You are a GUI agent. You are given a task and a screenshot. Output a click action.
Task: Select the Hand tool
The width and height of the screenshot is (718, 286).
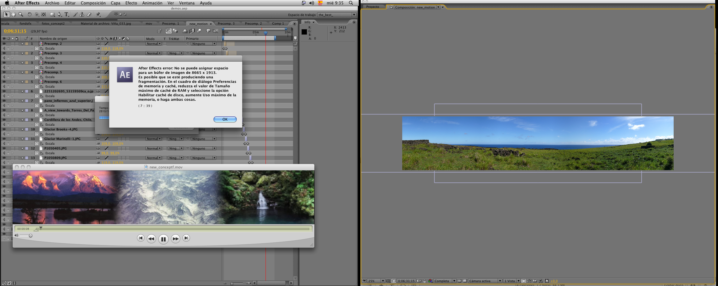point(13,15)
